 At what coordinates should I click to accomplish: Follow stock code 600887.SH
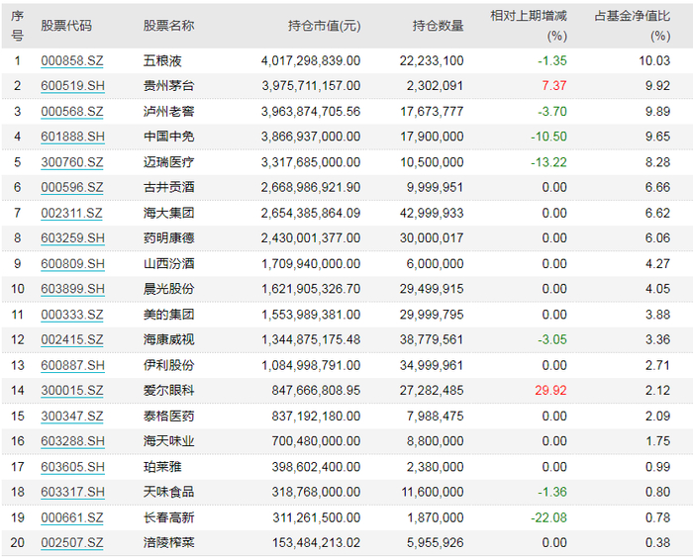click(73, 365)
